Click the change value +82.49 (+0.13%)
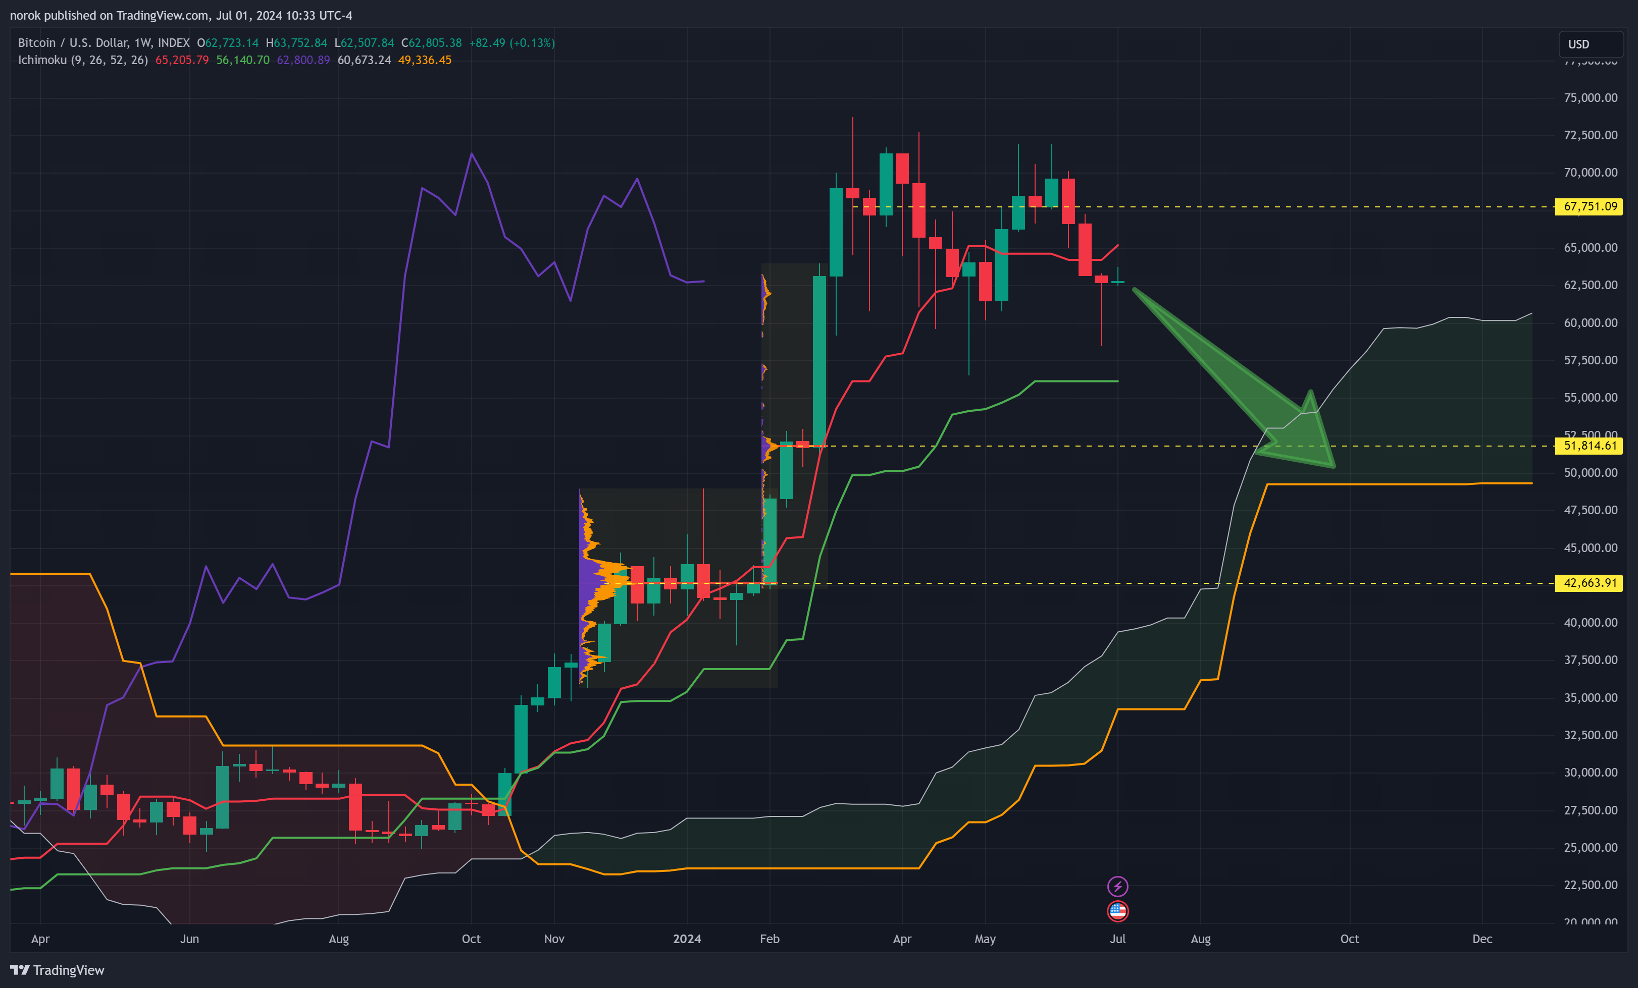 [x=512, y=42]
